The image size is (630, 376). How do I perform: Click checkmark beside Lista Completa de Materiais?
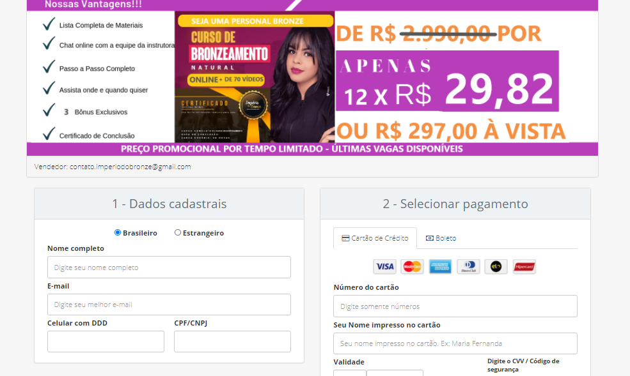[x=49, y=24]
